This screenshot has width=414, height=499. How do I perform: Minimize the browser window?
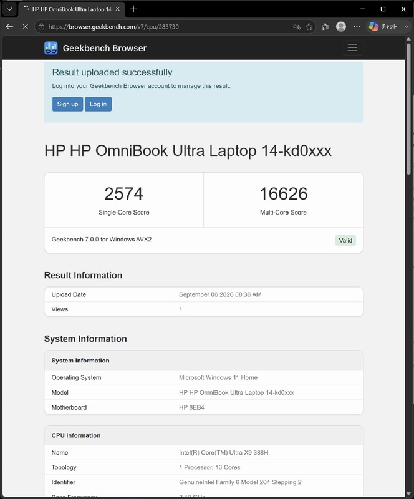point(362,9)
